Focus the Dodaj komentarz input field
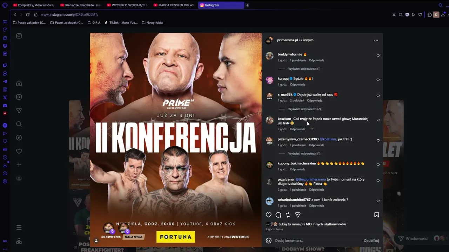This screenshot has height=252, width=449. click(316, 241)
